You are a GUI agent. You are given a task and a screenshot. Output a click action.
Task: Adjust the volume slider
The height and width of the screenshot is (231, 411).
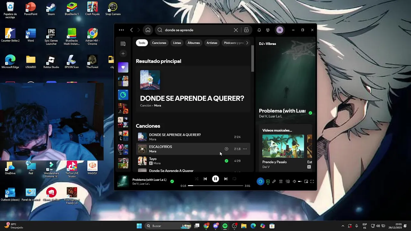(300, 181)
